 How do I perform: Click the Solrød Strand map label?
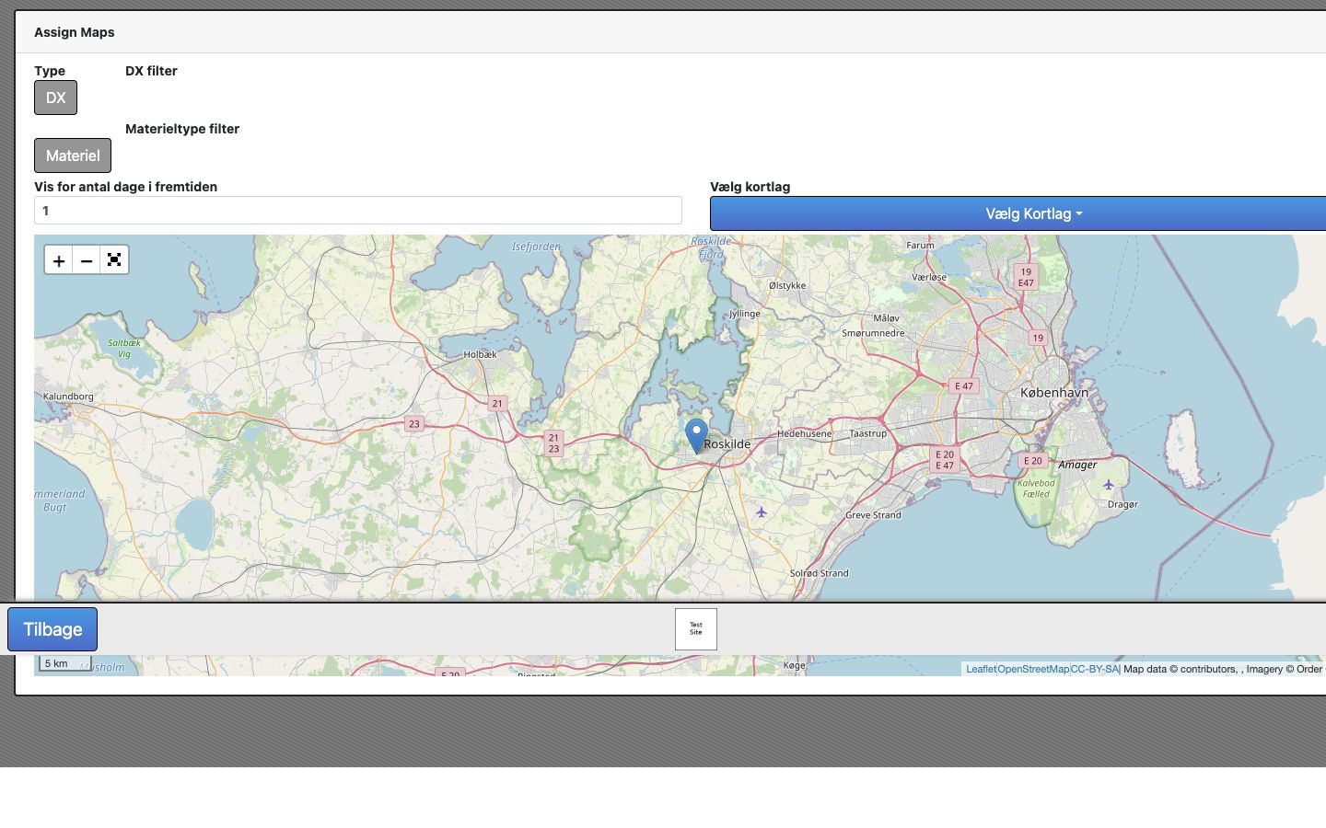pyautogui.click(x=819, y=573)
